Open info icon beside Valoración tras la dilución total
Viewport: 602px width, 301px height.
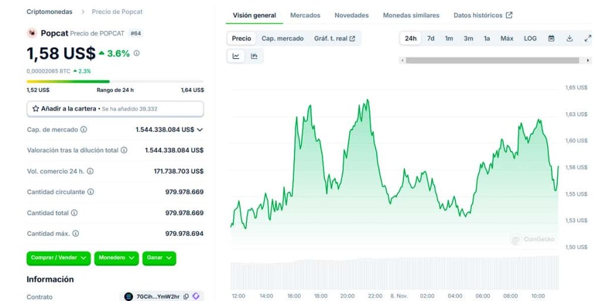[x=124, y=150]
